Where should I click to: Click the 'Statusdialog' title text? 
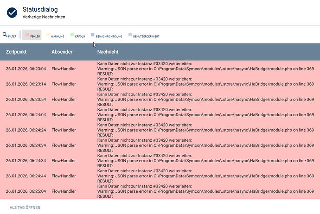(40, 9)
